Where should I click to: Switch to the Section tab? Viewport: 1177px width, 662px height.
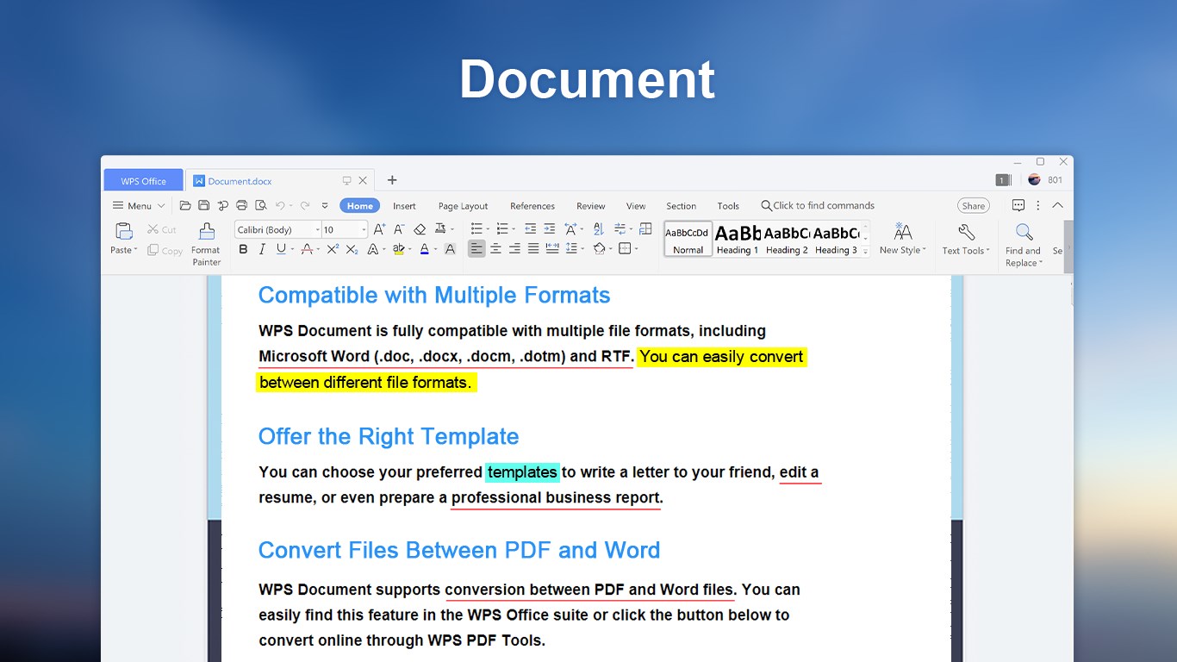681,206
